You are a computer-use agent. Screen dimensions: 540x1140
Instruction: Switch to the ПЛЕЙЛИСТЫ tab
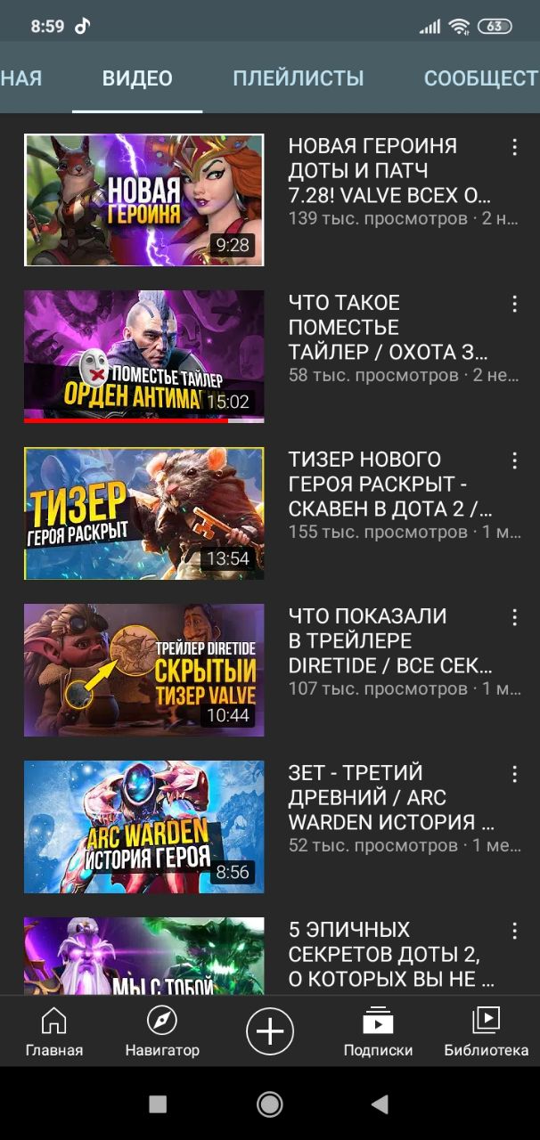[x=299, y=78]
